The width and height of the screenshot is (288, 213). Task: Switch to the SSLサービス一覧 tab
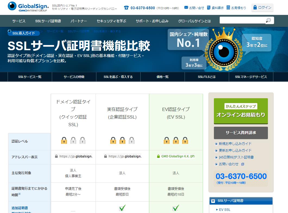coord(30,77)
